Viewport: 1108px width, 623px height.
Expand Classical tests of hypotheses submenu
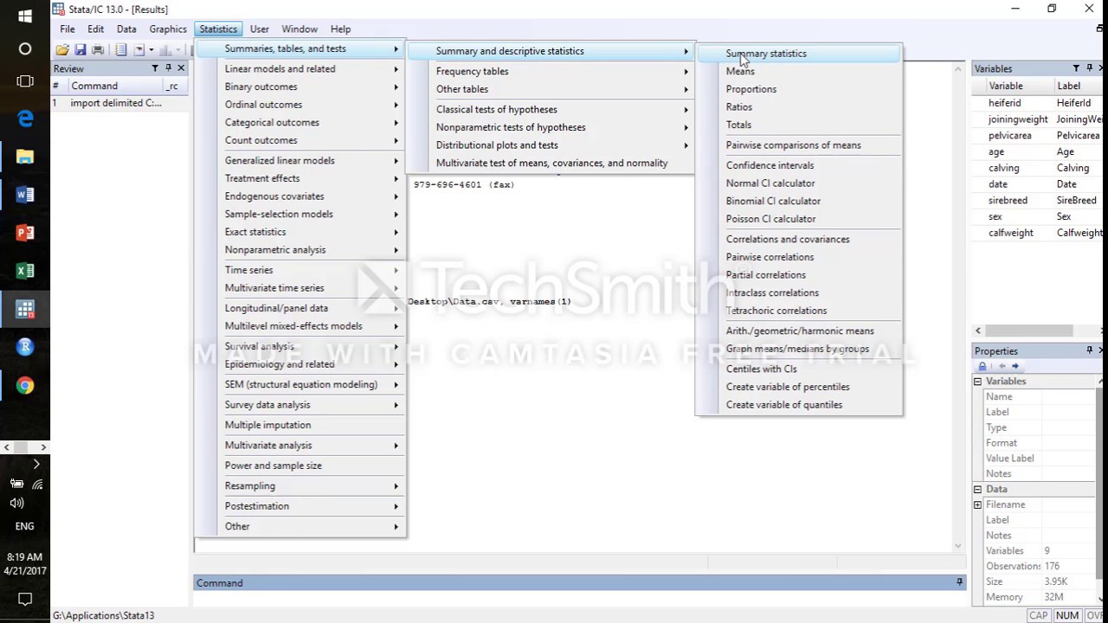(x=551, y=109)
